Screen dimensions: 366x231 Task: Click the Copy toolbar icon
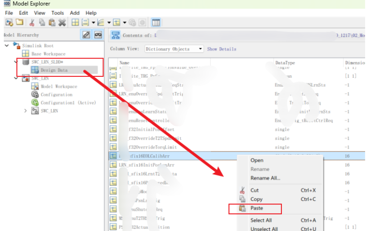42,22
